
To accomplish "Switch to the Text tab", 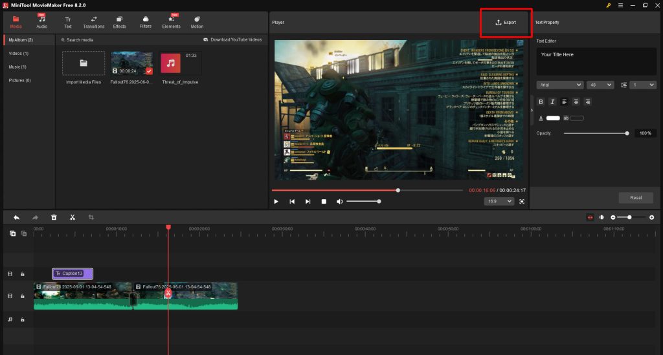I will [67, 22].
